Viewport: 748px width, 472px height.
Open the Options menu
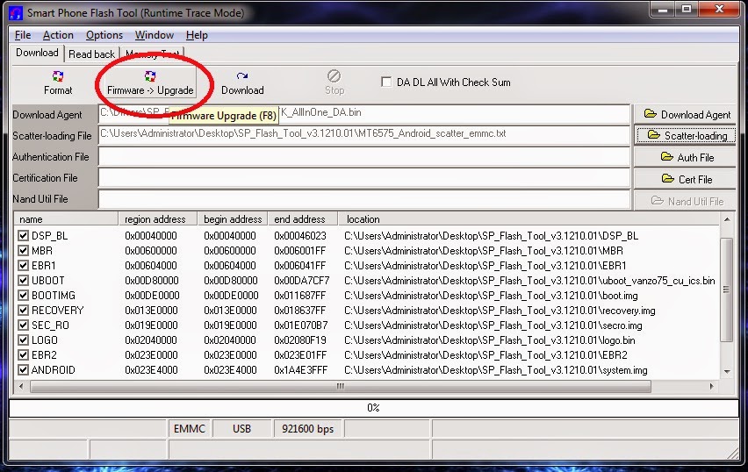coord(104,35)
